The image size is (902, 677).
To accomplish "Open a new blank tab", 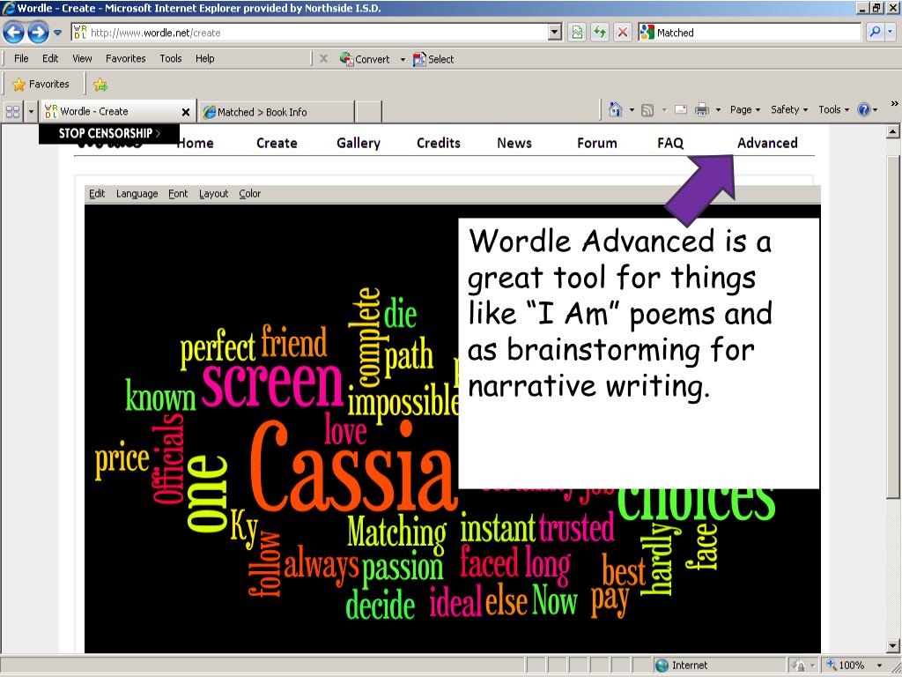I will click(x=369, y=112).
